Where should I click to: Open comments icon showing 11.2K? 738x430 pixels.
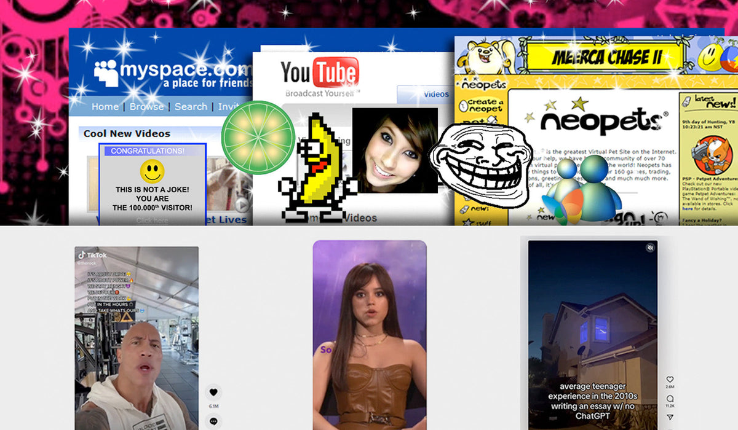pyautogui.click(x=670, y=399)
